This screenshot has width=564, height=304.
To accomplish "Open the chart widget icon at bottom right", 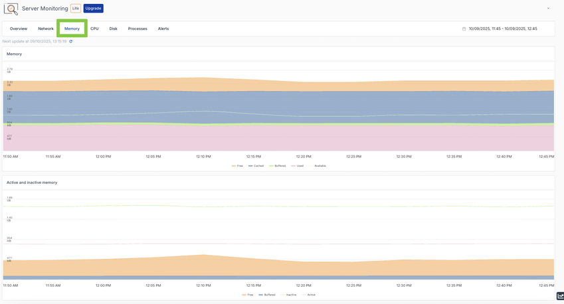I will coord(559,297).
